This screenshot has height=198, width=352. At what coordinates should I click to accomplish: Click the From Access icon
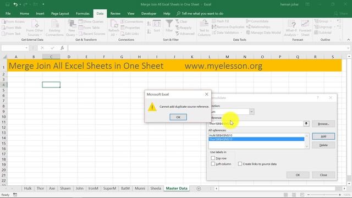tap(4, 21)
